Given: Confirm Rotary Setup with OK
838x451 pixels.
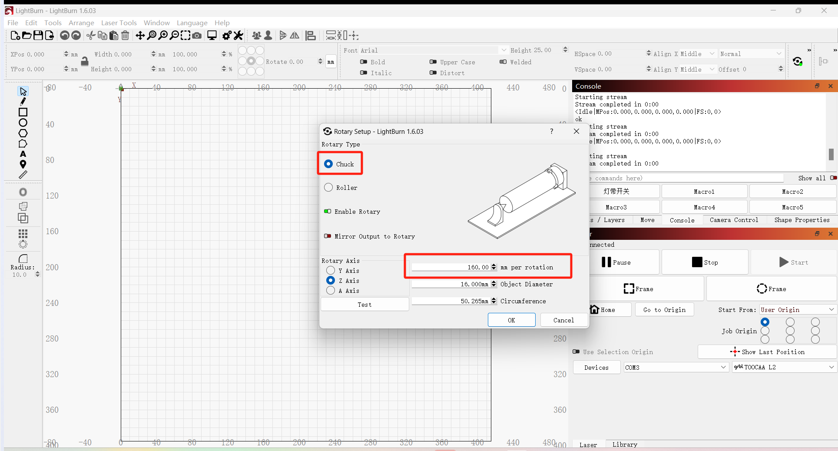Looking at the screenshot, I should [x=511, y=320].
